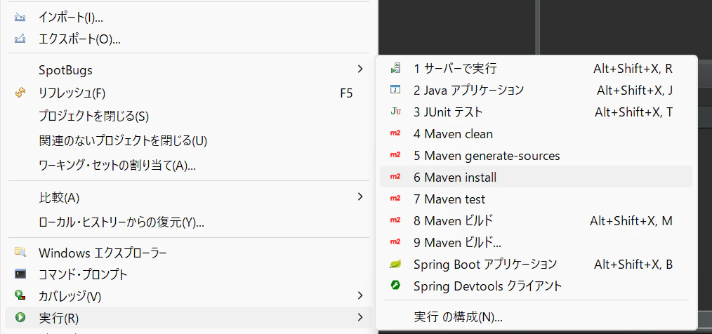
Task: Select リフレッシュ(F) to refresh the project
Action: point(190,93)
